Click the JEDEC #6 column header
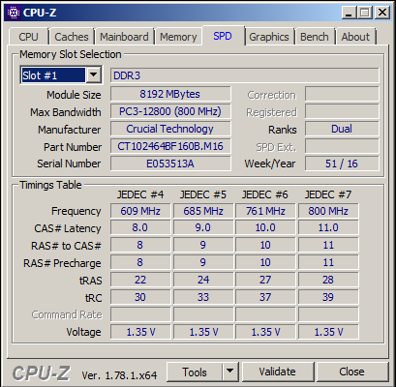 (265, 194)
